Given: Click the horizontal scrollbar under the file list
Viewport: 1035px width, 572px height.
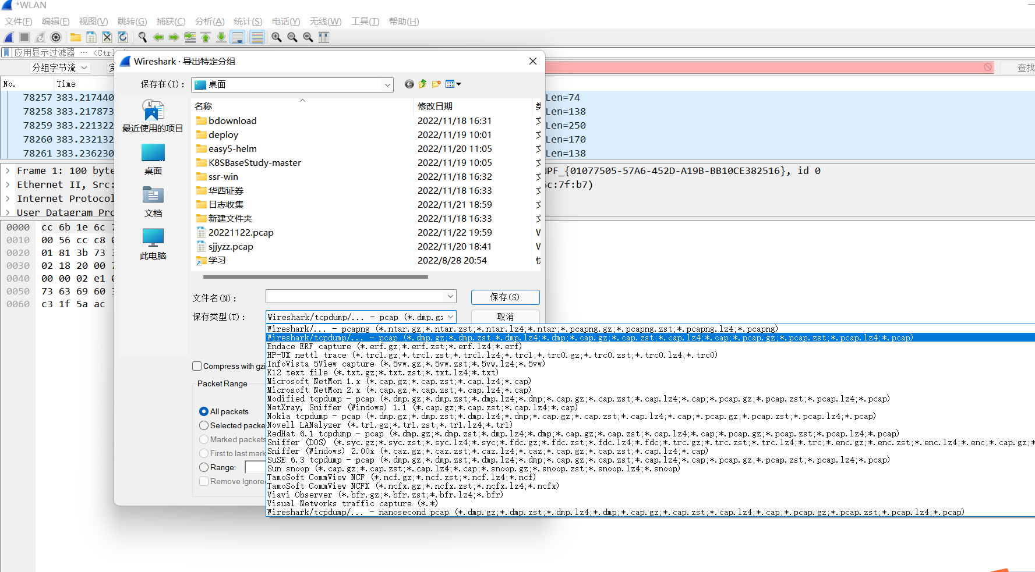Looking at the screenshot, I should [x=315, y=277].
